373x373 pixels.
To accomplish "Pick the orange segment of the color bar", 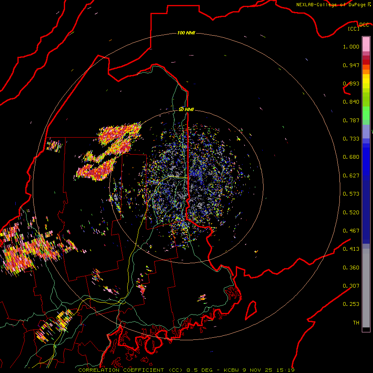I will [x=366, y=70].
